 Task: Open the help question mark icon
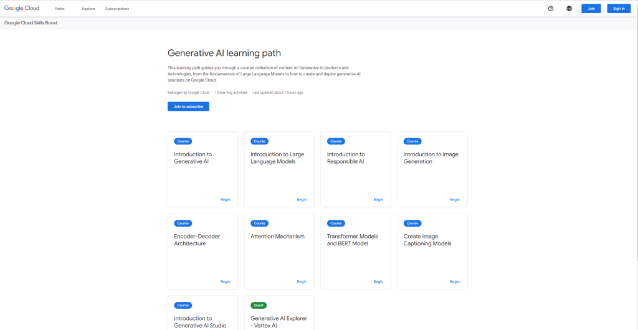pos(551,9)
